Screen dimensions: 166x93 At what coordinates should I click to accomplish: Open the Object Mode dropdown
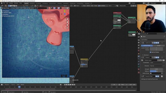[x=6, y=8]
